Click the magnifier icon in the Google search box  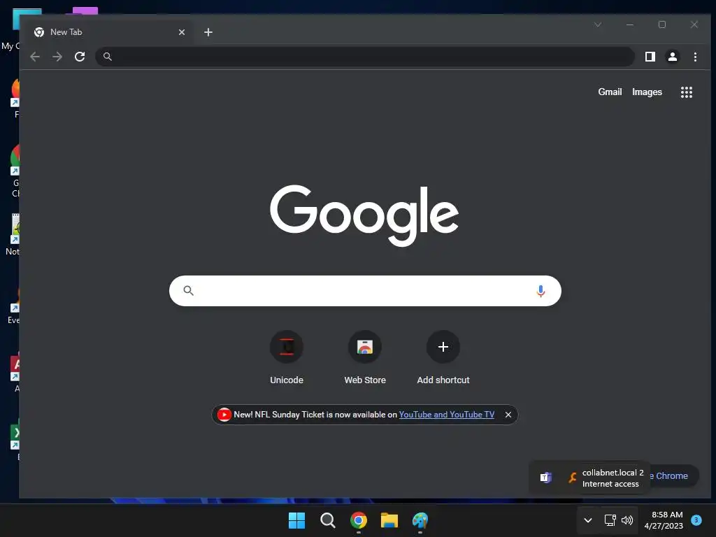tap(189, 290)
